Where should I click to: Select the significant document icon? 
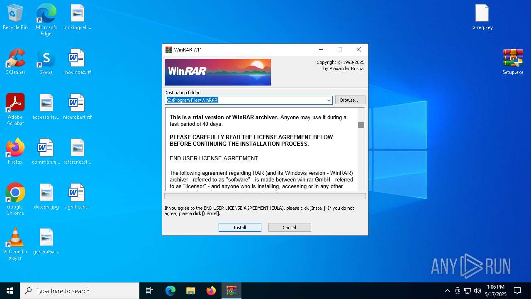coord(77,196)
